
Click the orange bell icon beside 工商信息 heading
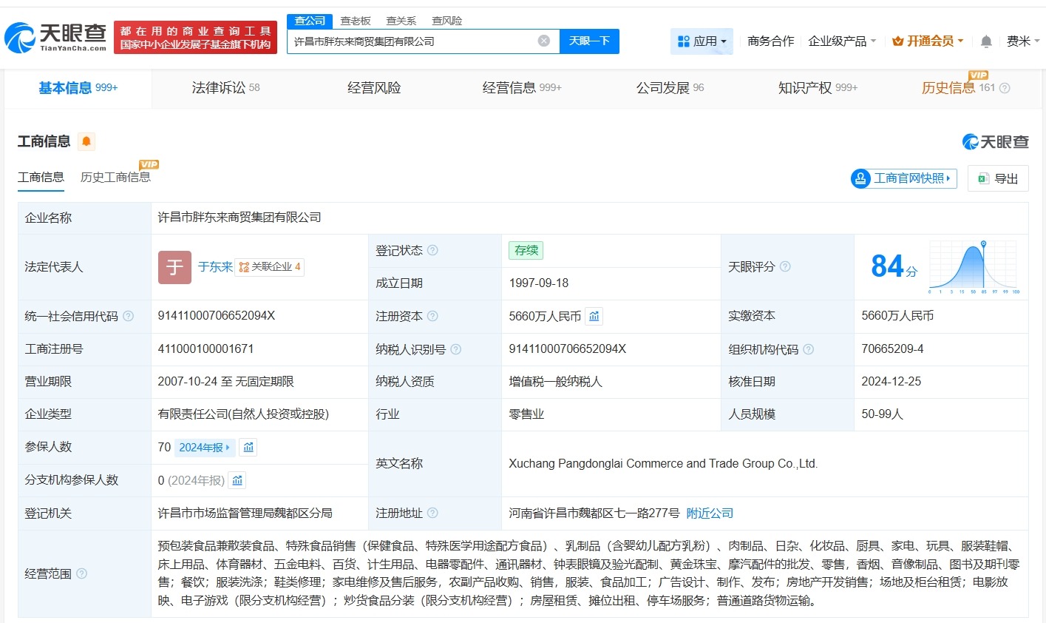(x=86, y=141)
